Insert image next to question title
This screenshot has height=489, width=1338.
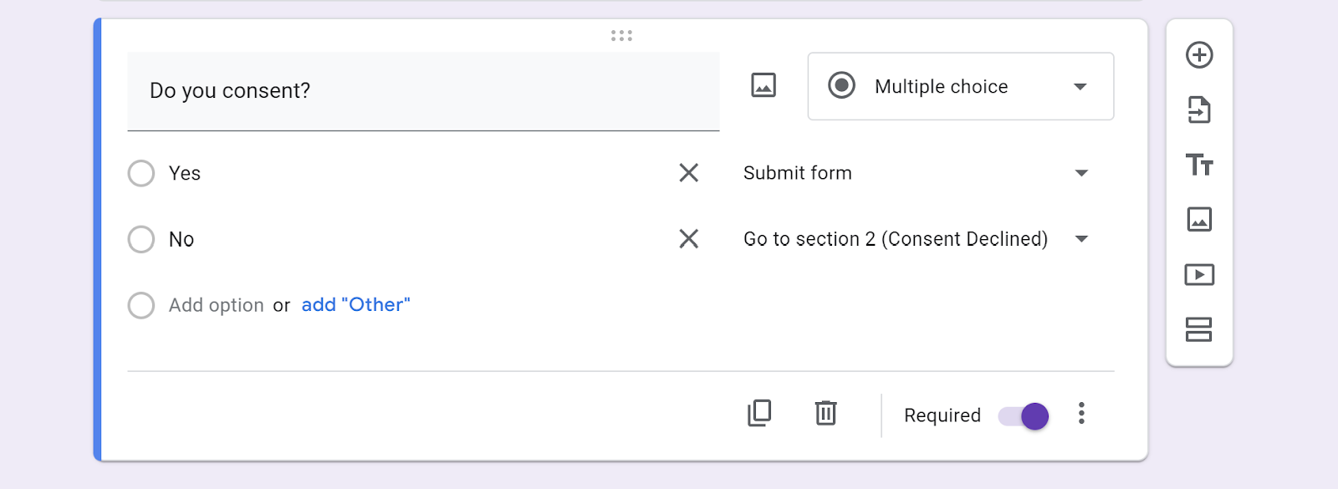point(763,85)
